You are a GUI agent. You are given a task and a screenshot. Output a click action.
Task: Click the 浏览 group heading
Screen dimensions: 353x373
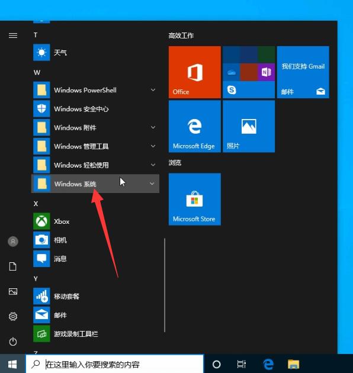(x=175, y=163)
